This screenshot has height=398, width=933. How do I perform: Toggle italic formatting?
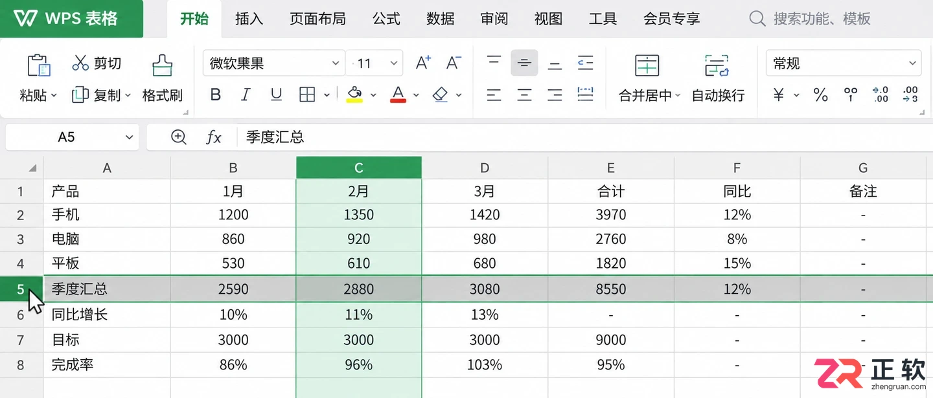tap(246, 95)
